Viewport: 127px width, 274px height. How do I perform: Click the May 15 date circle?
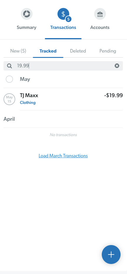(x=9, y=99)
